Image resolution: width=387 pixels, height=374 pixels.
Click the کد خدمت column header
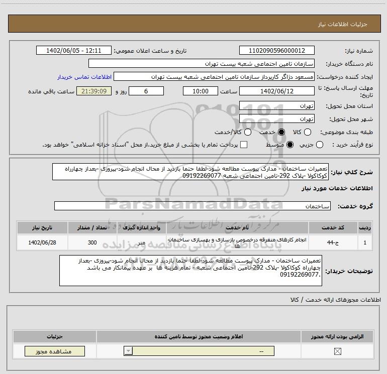333,227
